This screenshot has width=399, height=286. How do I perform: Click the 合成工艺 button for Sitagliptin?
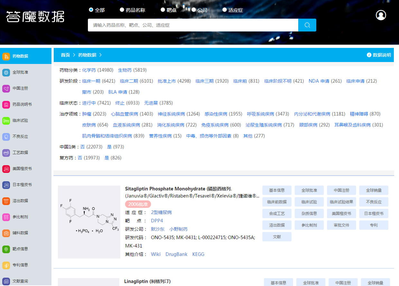pos(277,213)
